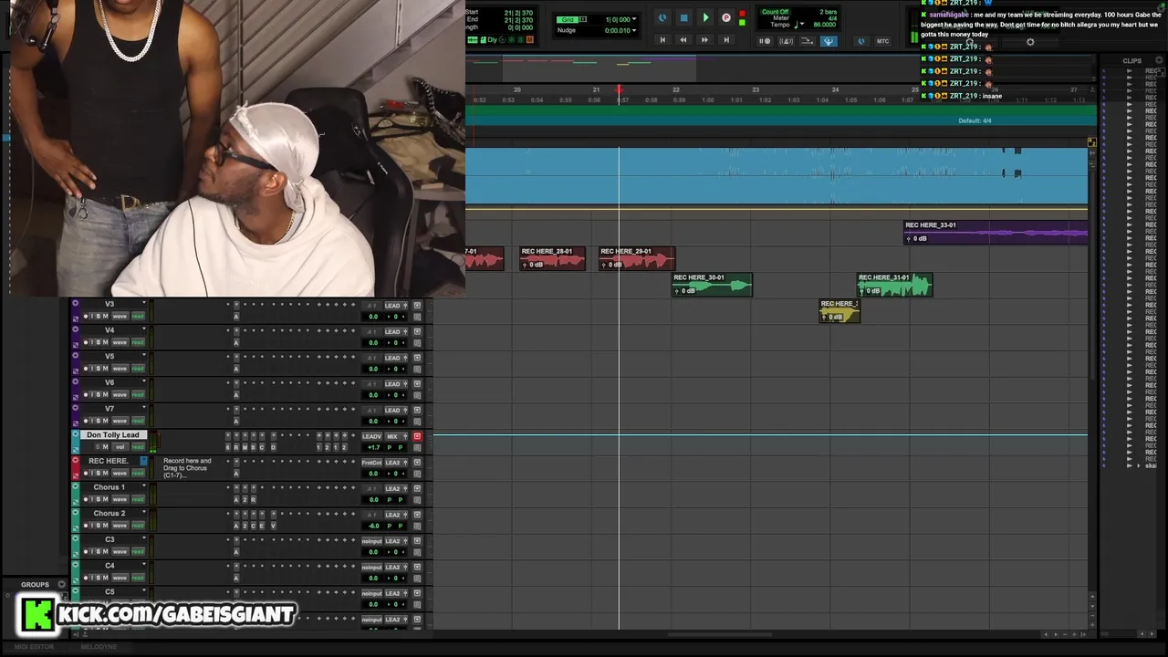Expand Chorus 2 playlist selector green circle
Screen dimensions: 1168x657
[75, 513]
